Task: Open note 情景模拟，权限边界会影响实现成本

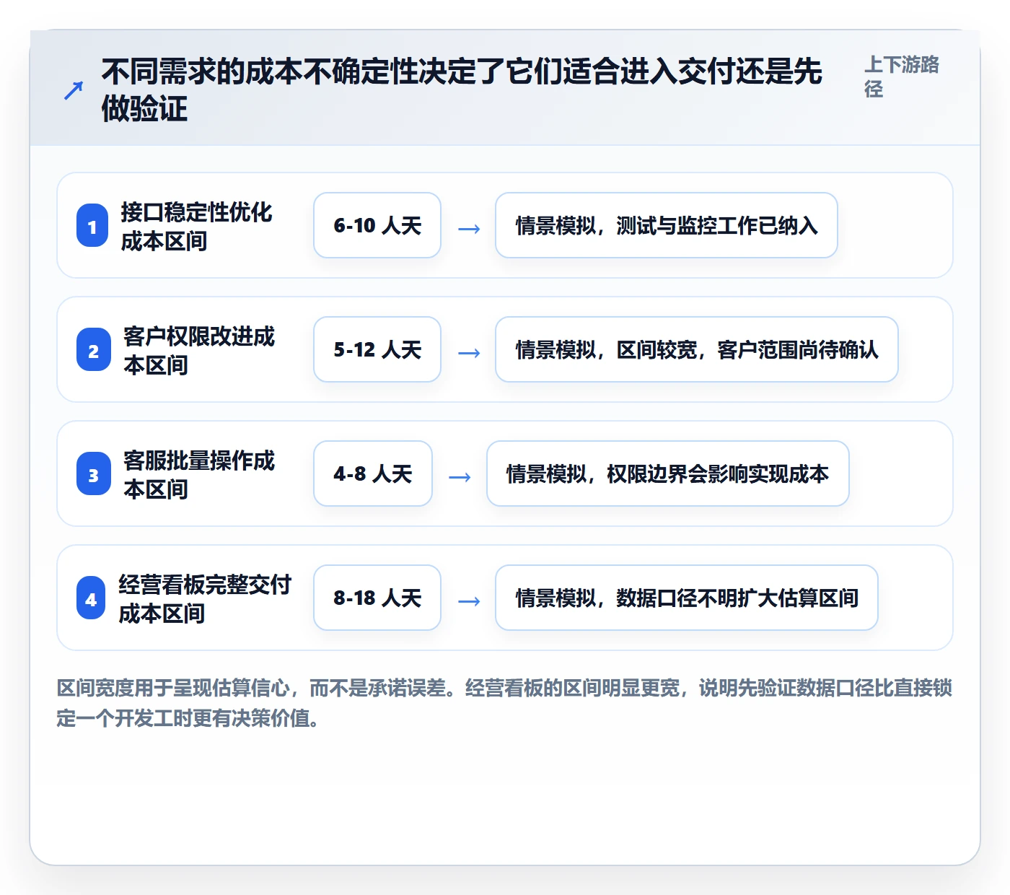Action: pos(668,473)
